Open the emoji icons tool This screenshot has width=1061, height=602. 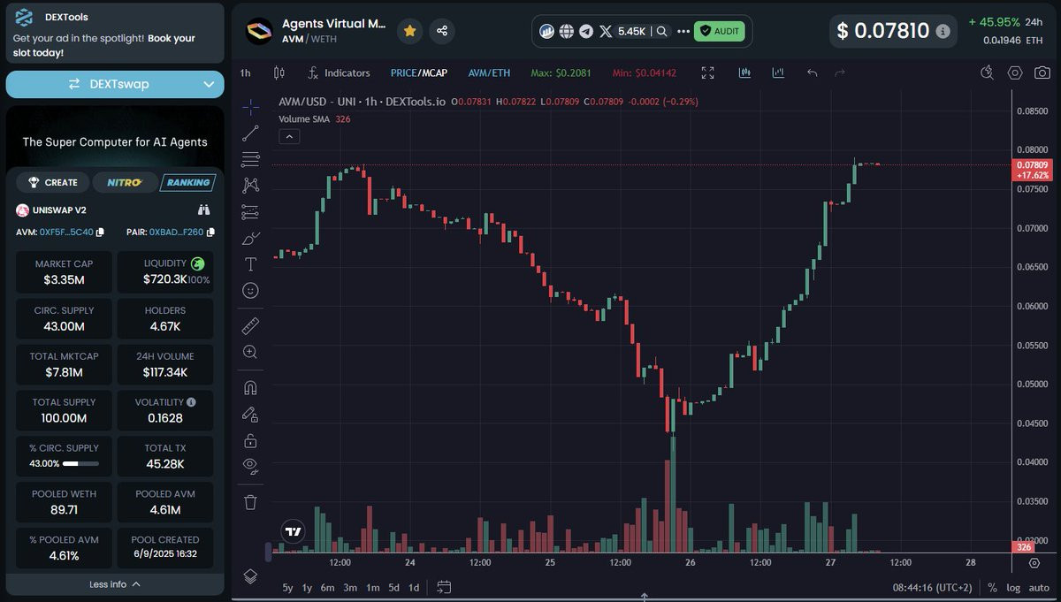250,290
